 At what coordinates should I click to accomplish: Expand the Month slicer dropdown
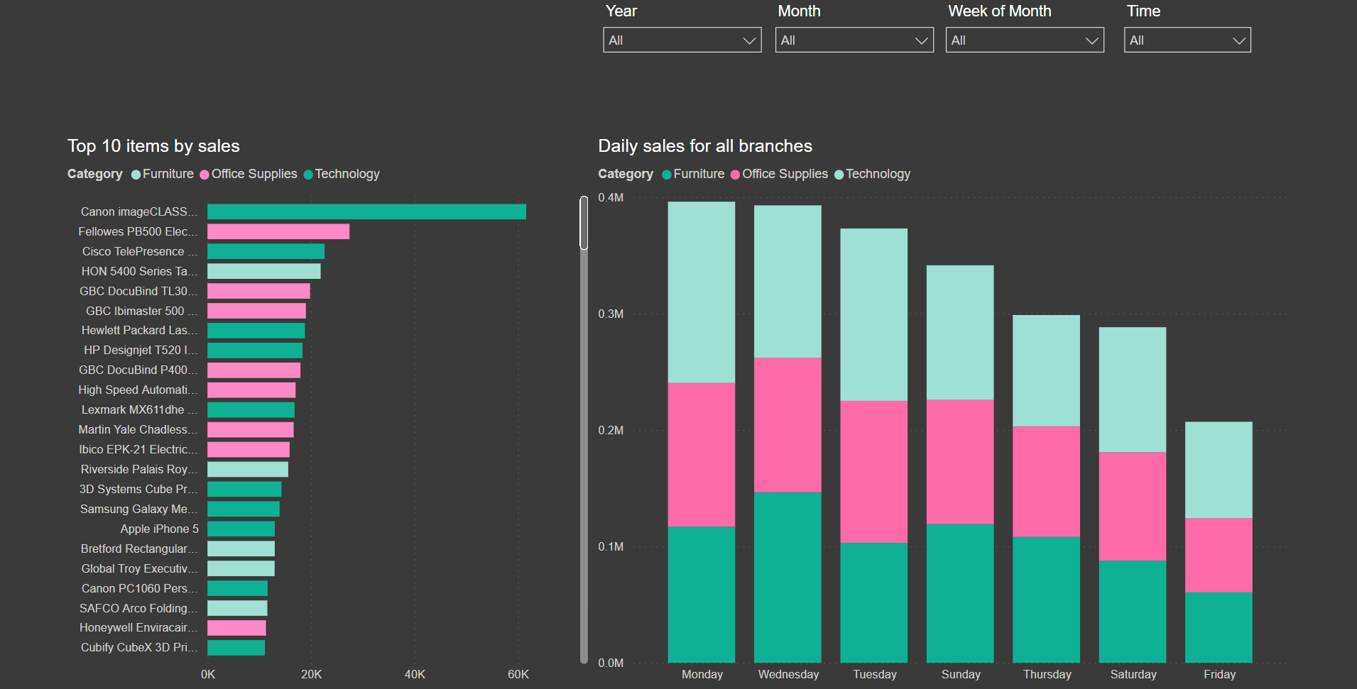point(854,40)
